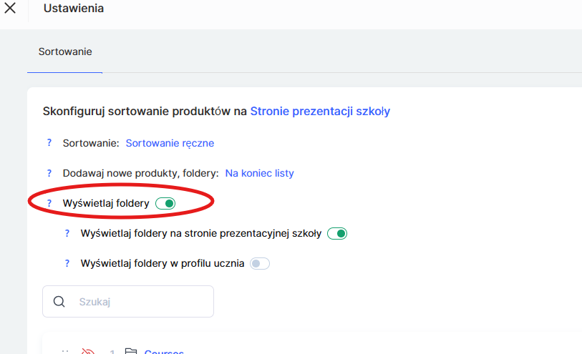Image resolution: width=582 pixels, height=354 pixels.
Task: Open the Courses folder link
Action: (x=164, y=352)
